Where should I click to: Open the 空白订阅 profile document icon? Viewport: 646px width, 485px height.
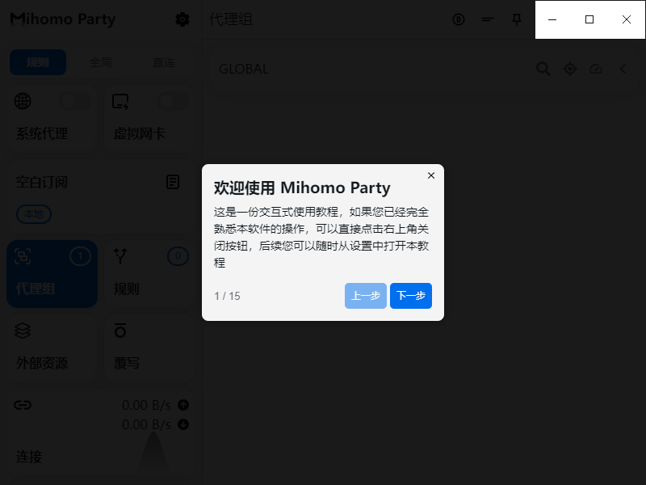[173, 182]
